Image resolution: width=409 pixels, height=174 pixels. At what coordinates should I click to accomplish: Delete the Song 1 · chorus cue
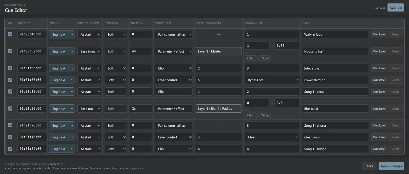pyautogui.click(x=395, y=125)
